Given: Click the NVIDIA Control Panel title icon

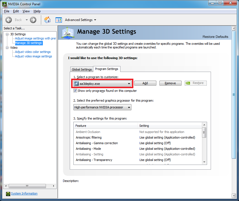Looking at the screenshot, I should point(4,4).
